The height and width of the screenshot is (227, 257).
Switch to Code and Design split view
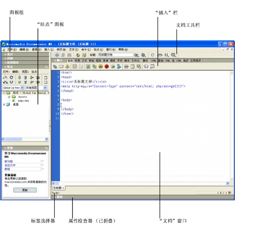click(63, 55)
